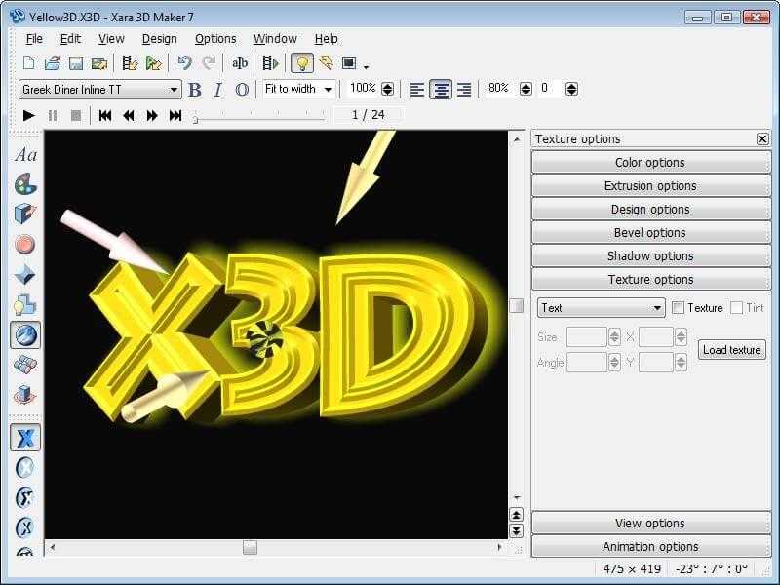Click the Undo arrow icon
The image size is (780, 585).
coord(184,63)
